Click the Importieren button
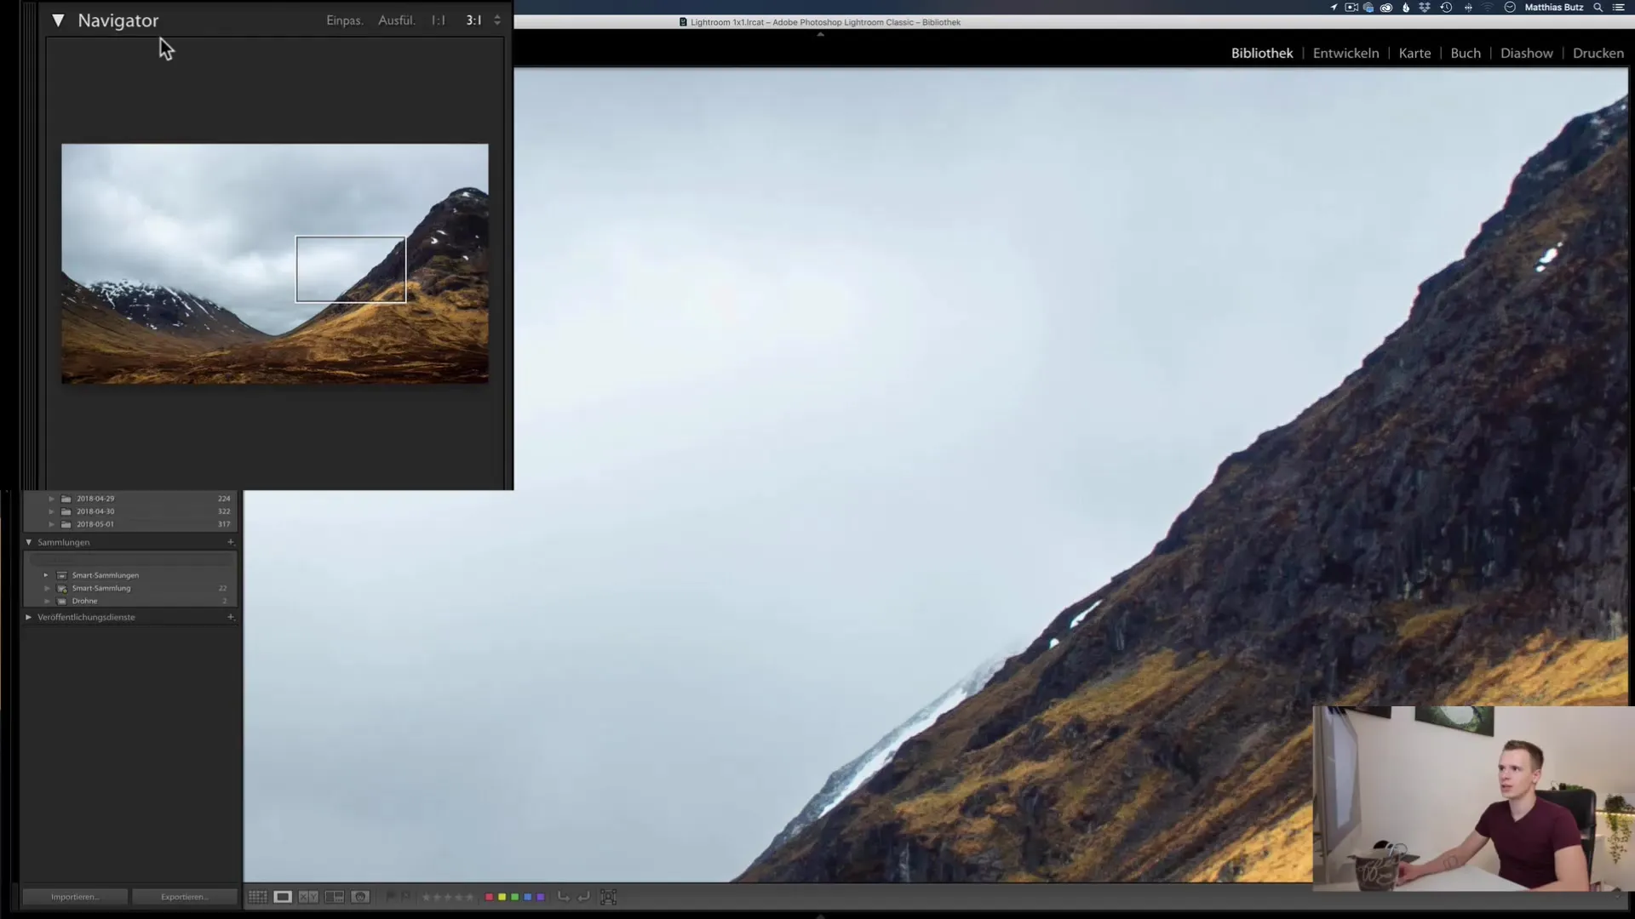 click(75, 897)
